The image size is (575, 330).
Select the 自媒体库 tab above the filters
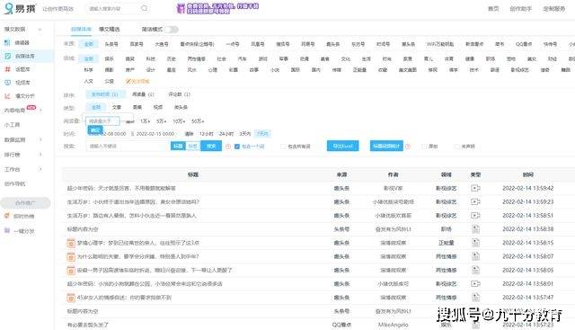pyautogui.click(x=81, y=29)
